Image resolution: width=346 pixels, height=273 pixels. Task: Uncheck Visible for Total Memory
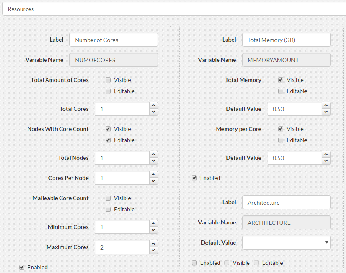[281, 80]
